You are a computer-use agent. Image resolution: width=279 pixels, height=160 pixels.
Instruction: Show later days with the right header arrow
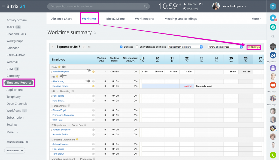(x=263, y=60)
